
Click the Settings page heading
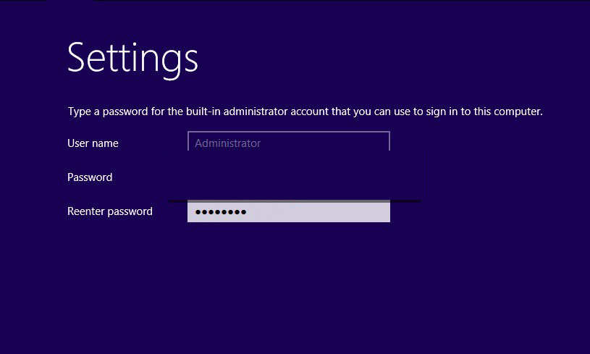pos(132,59)
